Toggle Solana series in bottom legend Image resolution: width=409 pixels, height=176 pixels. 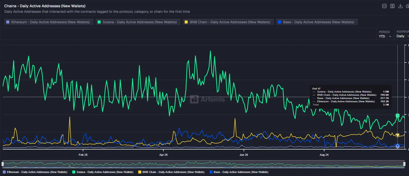[103, 172]
